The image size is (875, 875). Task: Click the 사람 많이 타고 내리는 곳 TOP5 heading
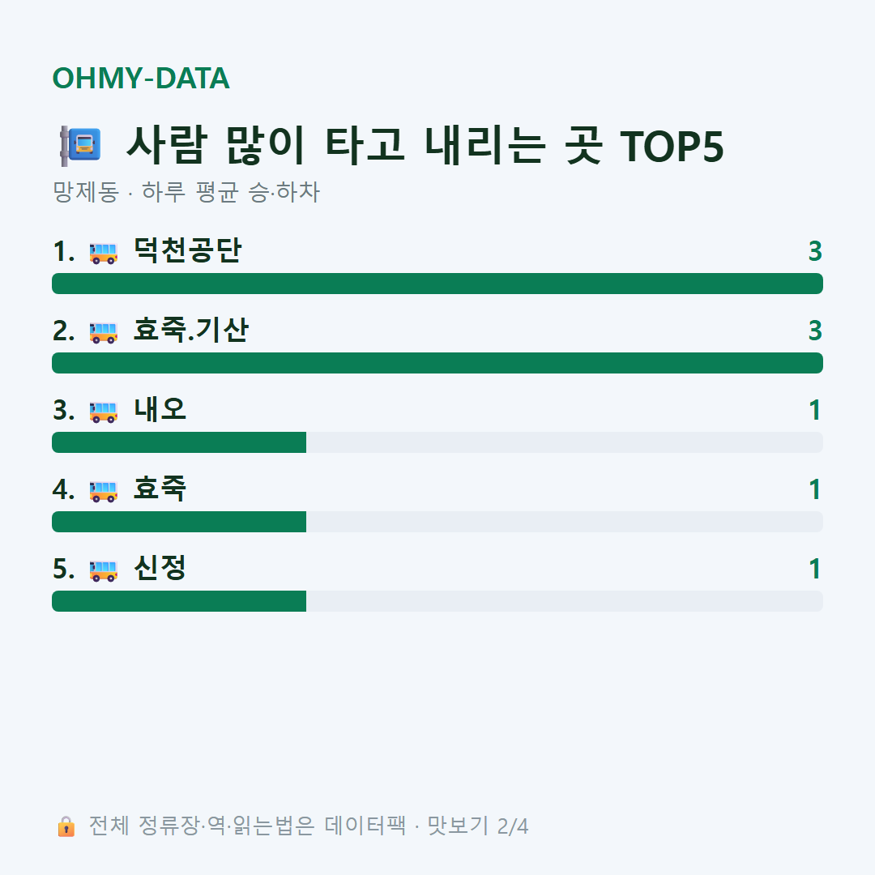[425, 146]
